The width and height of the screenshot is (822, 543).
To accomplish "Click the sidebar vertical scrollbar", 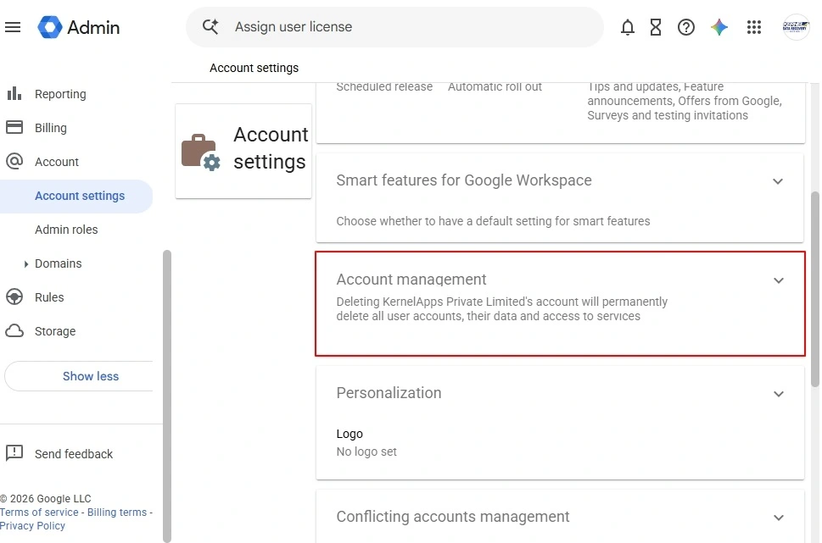I will [167, 396].
